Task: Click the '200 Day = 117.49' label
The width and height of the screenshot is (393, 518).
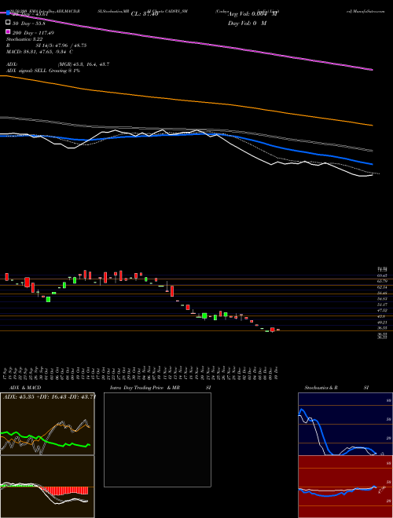Action: [33, 33]
